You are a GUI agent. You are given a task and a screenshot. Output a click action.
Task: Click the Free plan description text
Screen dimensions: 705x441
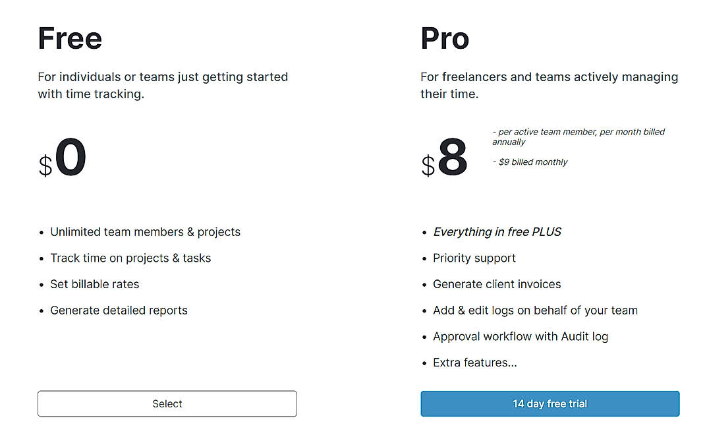coord(163,85)
